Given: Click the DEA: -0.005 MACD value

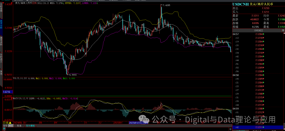Looking at the screenshot, I should tap(53, 99).
